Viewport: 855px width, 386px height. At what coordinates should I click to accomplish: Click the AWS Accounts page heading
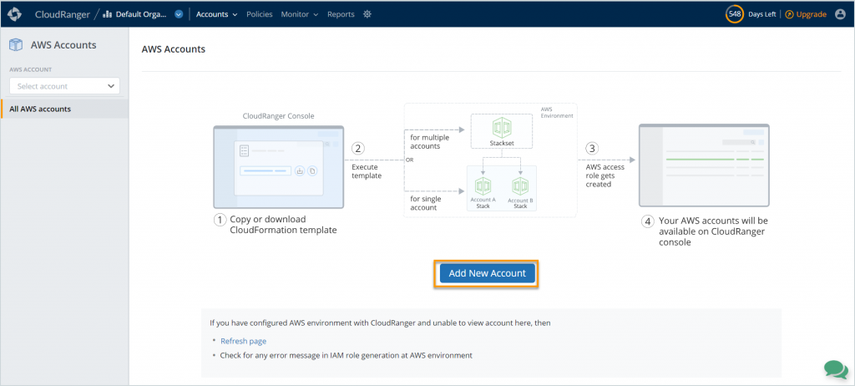(x=174, y=49)
